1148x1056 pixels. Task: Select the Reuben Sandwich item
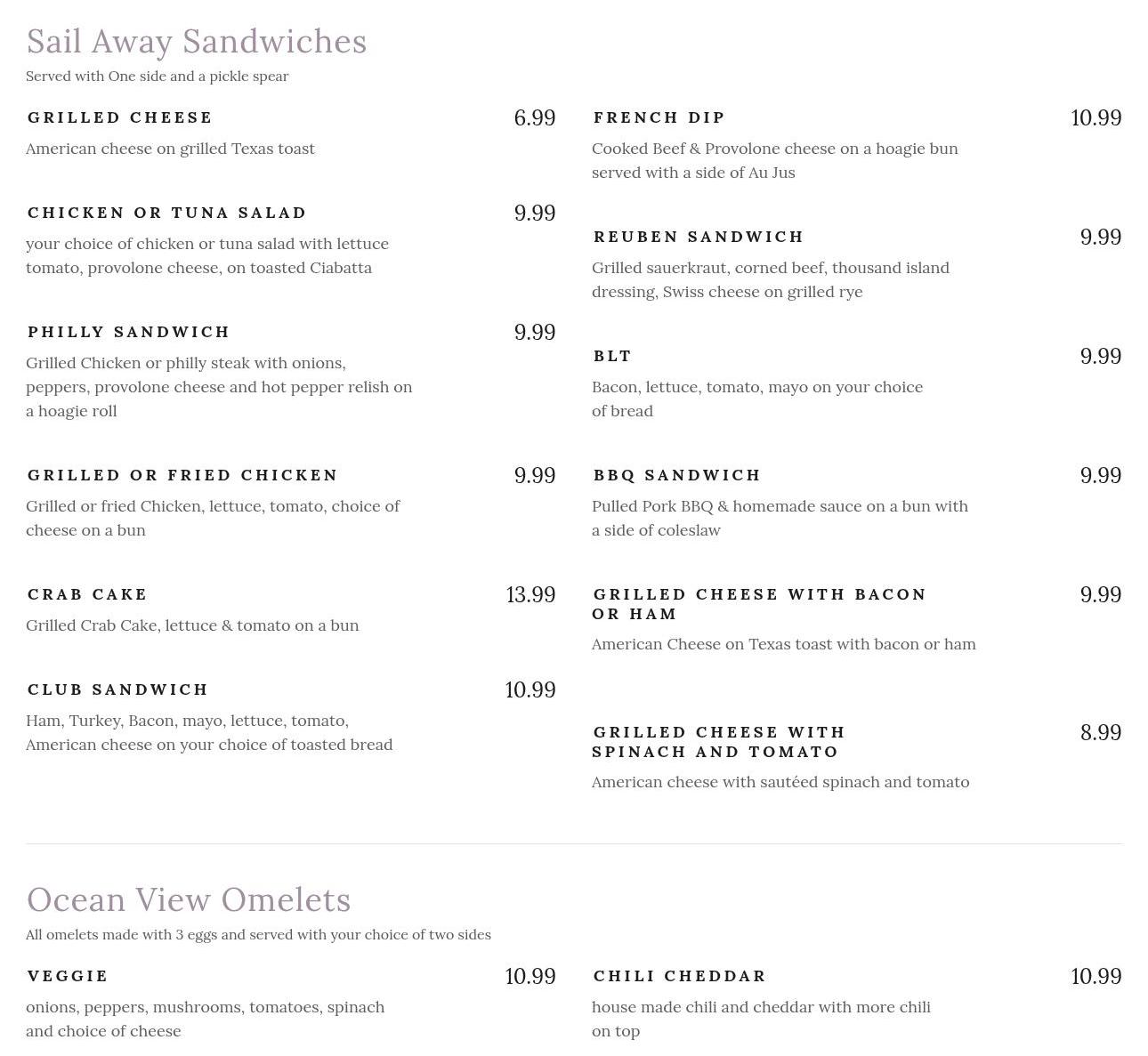(699, 237)
